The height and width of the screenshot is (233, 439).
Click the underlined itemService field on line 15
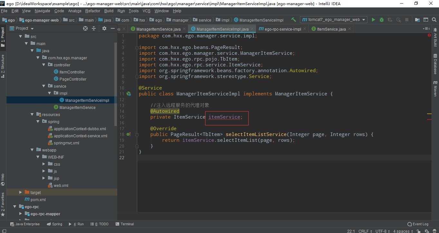click(x=224, y=117)
